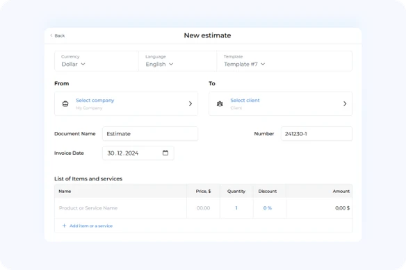Image resolution: width=406 pixels, height=270 pixels.
Task: Open the Template #7 dropdown
Action: [x=245, y=64]
